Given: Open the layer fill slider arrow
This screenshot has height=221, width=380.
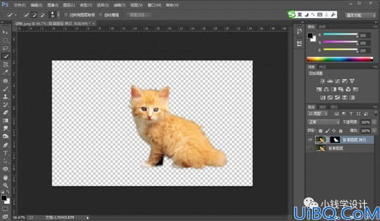Looking at the screenshot, I should click(374, 131).
